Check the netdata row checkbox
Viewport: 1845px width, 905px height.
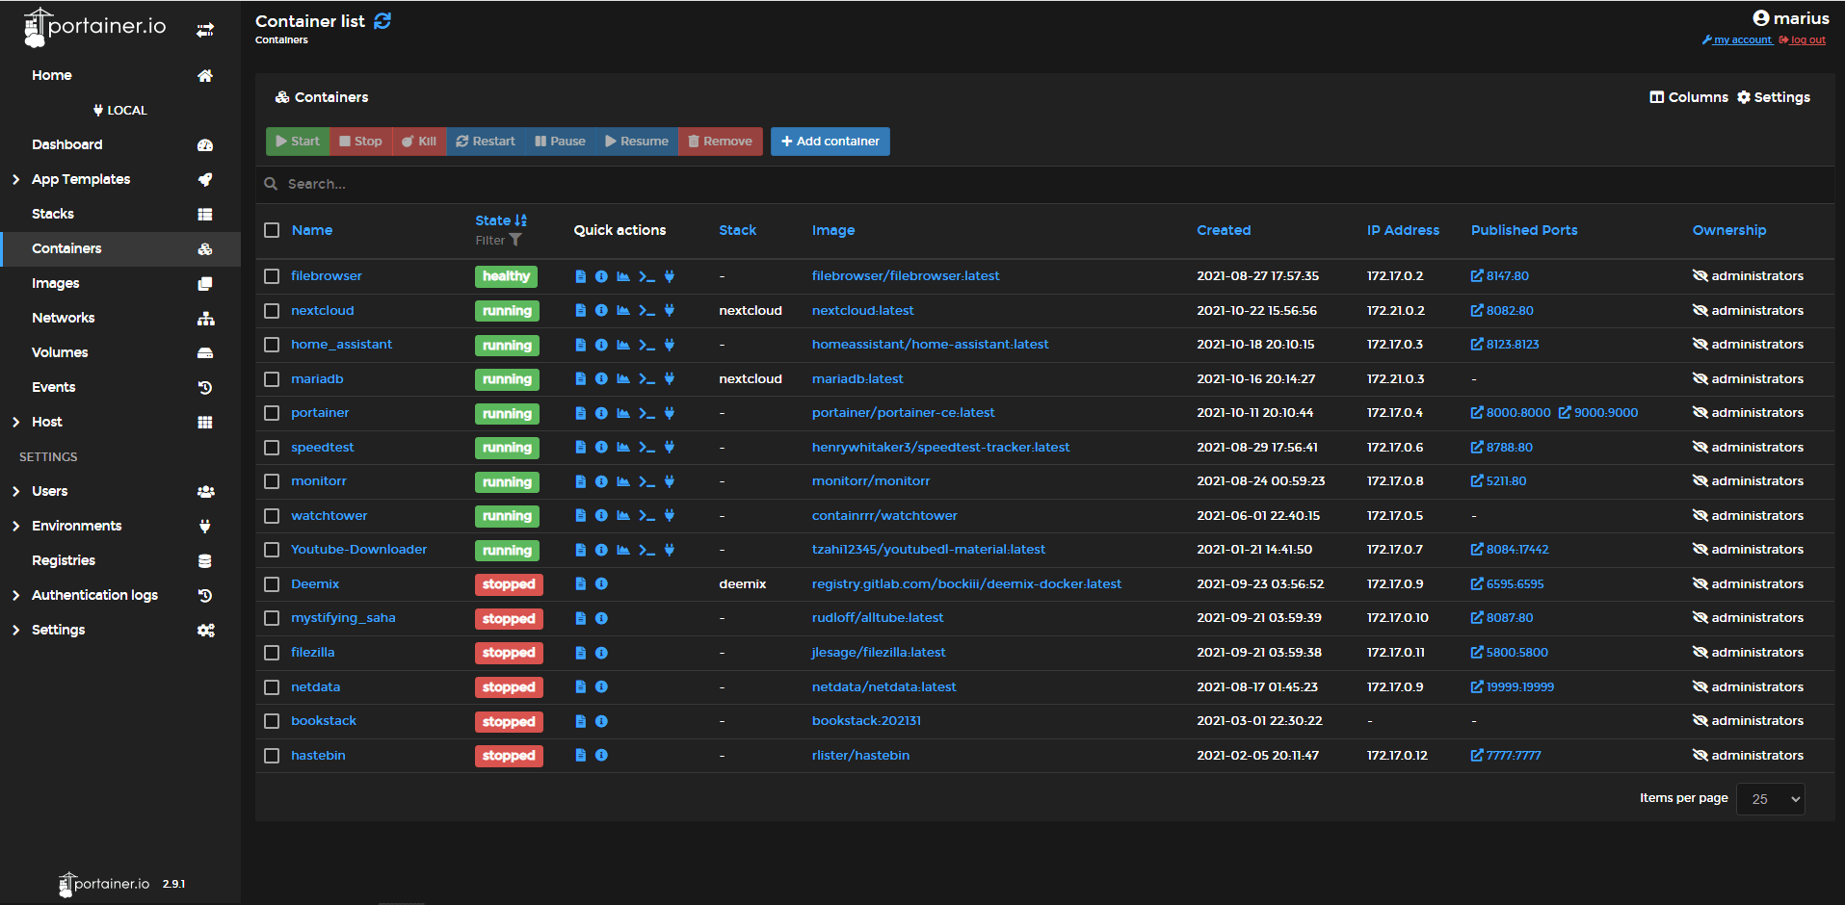click(272, 687)
